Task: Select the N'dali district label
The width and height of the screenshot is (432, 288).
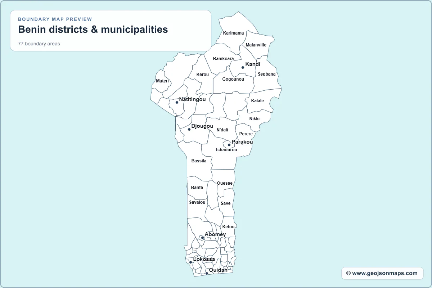Action: 222,130
